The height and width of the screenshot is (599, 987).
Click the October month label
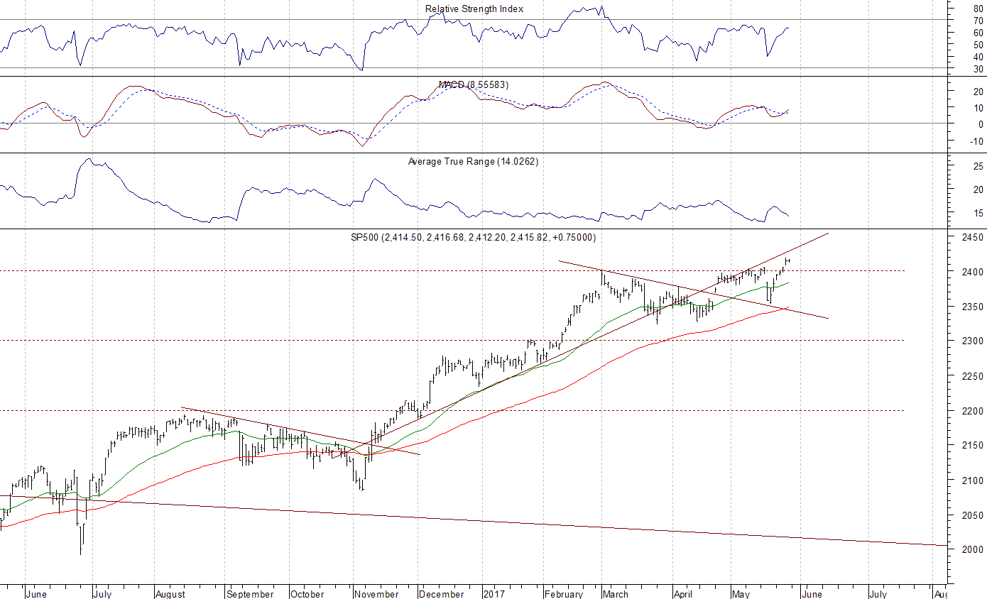click(x=307, y=594)
